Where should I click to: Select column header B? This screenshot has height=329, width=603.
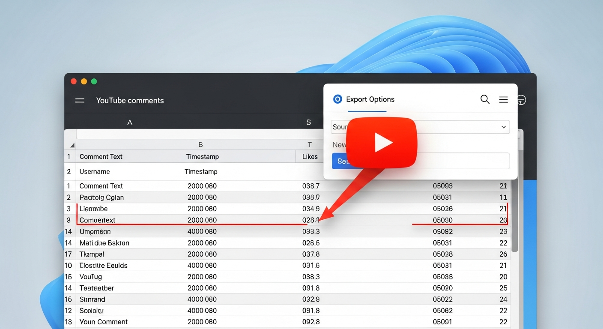pos(200,145)
